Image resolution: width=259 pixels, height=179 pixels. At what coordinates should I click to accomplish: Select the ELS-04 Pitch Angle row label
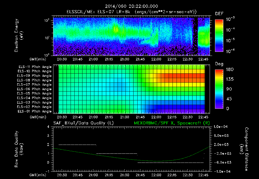click(x=34, y=98)
